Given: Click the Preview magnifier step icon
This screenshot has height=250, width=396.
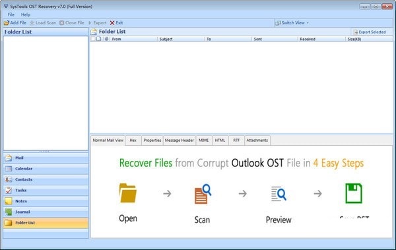Looking at the screenshot, I should click(x=279, y=194).
